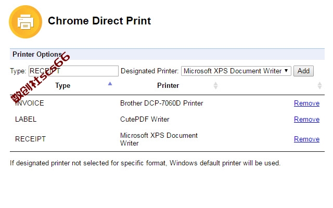Select the RECEIPT type row cell
This screenshot has width=333, height=208.
30,139
